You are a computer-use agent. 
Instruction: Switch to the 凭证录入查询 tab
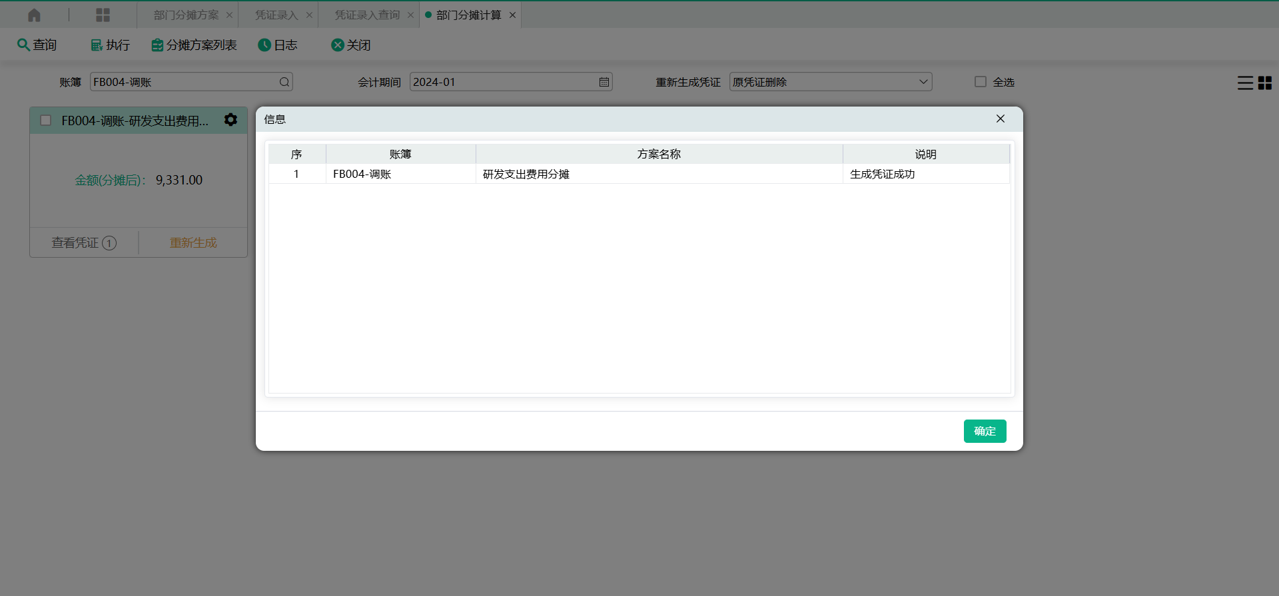click(367, 15)
